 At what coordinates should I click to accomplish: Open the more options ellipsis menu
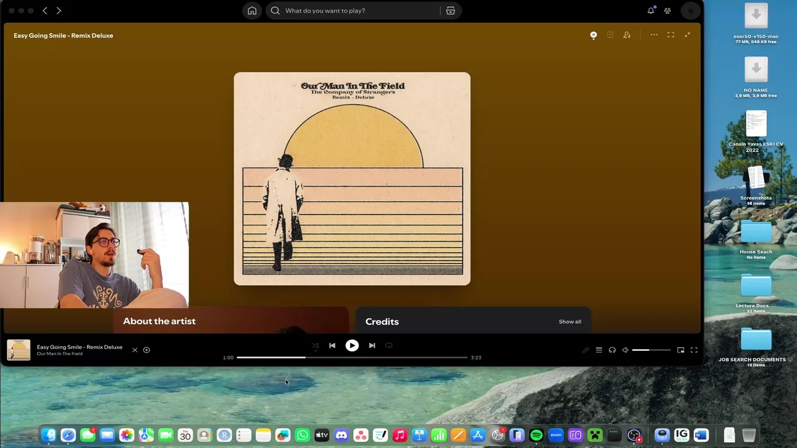[654, 35]
